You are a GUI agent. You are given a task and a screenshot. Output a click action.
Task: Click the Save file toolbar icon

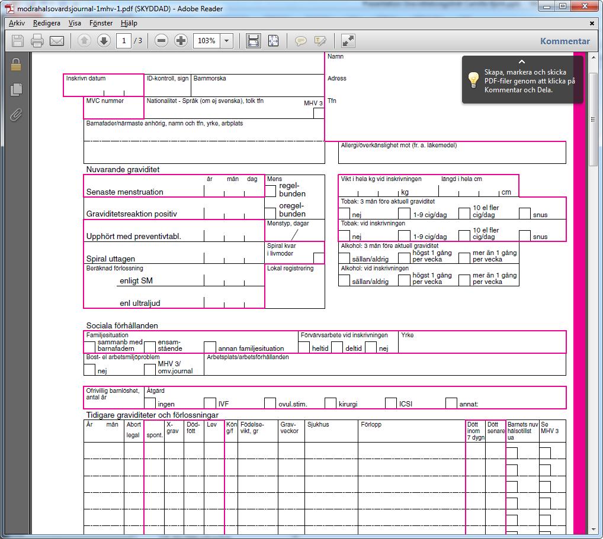18,41
